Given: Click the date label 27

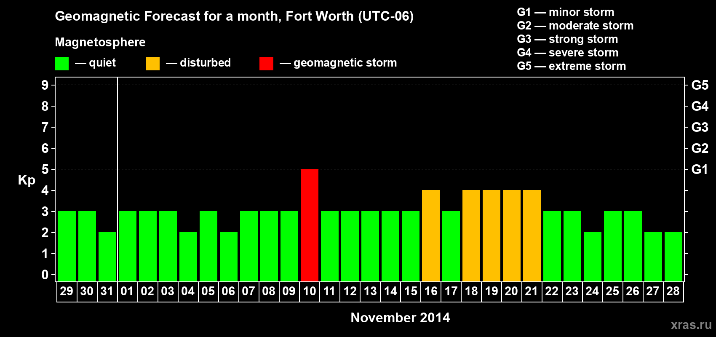Looking at the screenshot, I should coord(653,292).
